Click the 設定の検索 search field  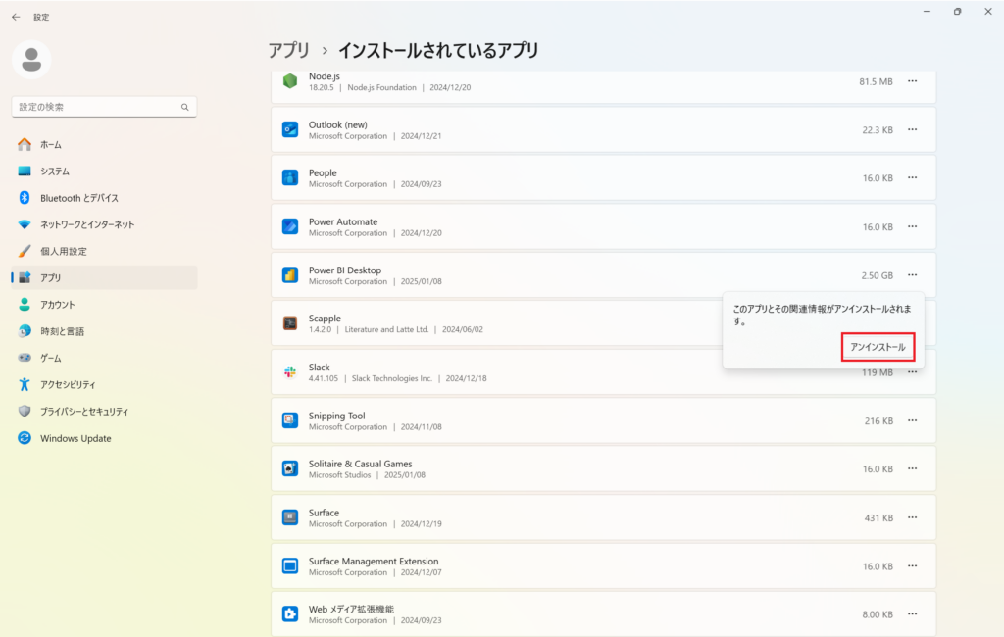click(104, 107)
